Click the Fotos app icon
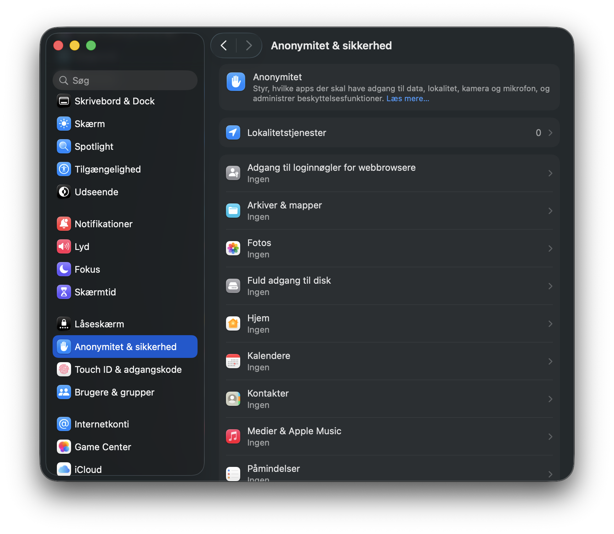This screenshot has width=614, height=534. click(x=233, y=249)
